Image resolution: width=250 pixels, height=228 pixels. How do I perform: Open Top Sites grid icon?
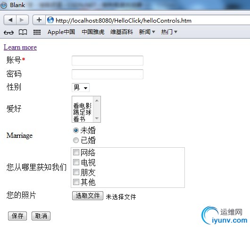37,33
